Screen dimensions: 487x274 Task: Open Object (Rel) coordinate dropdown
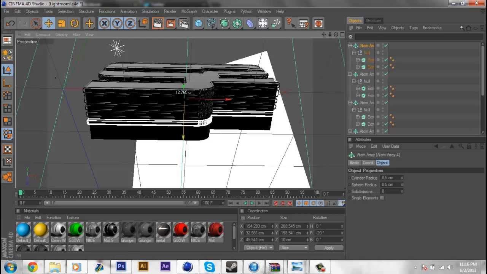point(259,247)
